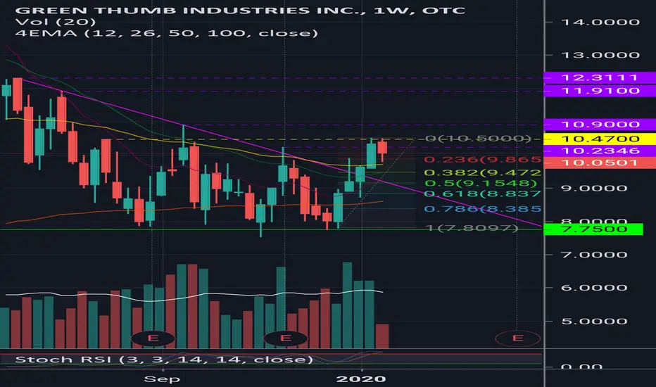The image size is (656, 387).
Task: Click the 11.9100 purple price label
Action: pos(600,91)
